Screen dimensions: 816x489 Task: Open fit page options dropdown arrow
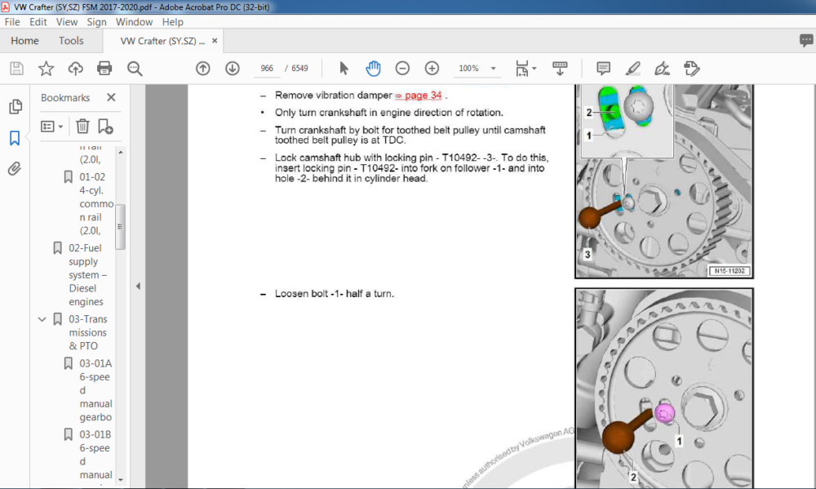pos(534,69)
